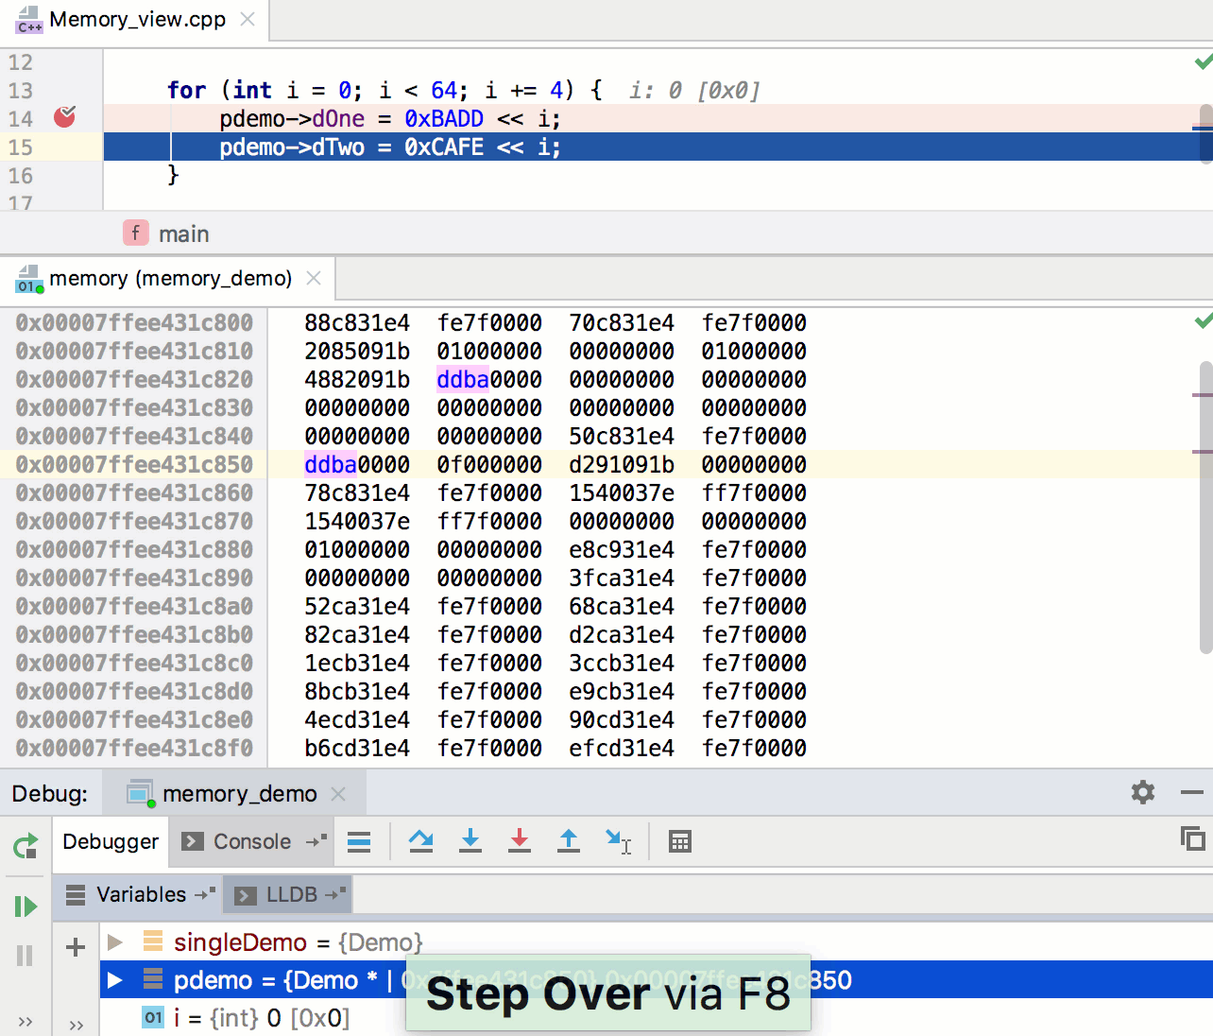Click highlighted ddba0000 in row c850
Screen dimensions: 1213x1036
pos(357,464)
